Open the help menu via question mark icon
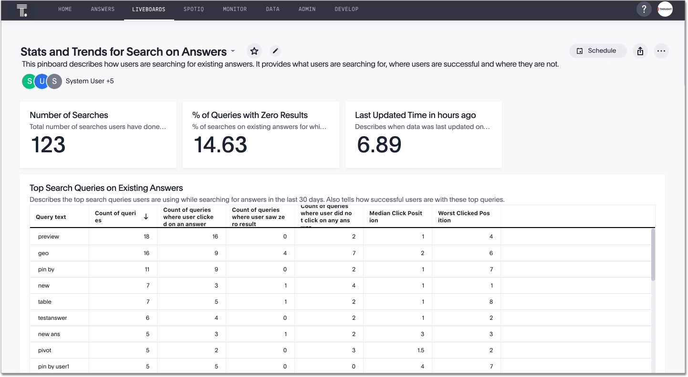The image size is (688, 377). pos(644,9)
